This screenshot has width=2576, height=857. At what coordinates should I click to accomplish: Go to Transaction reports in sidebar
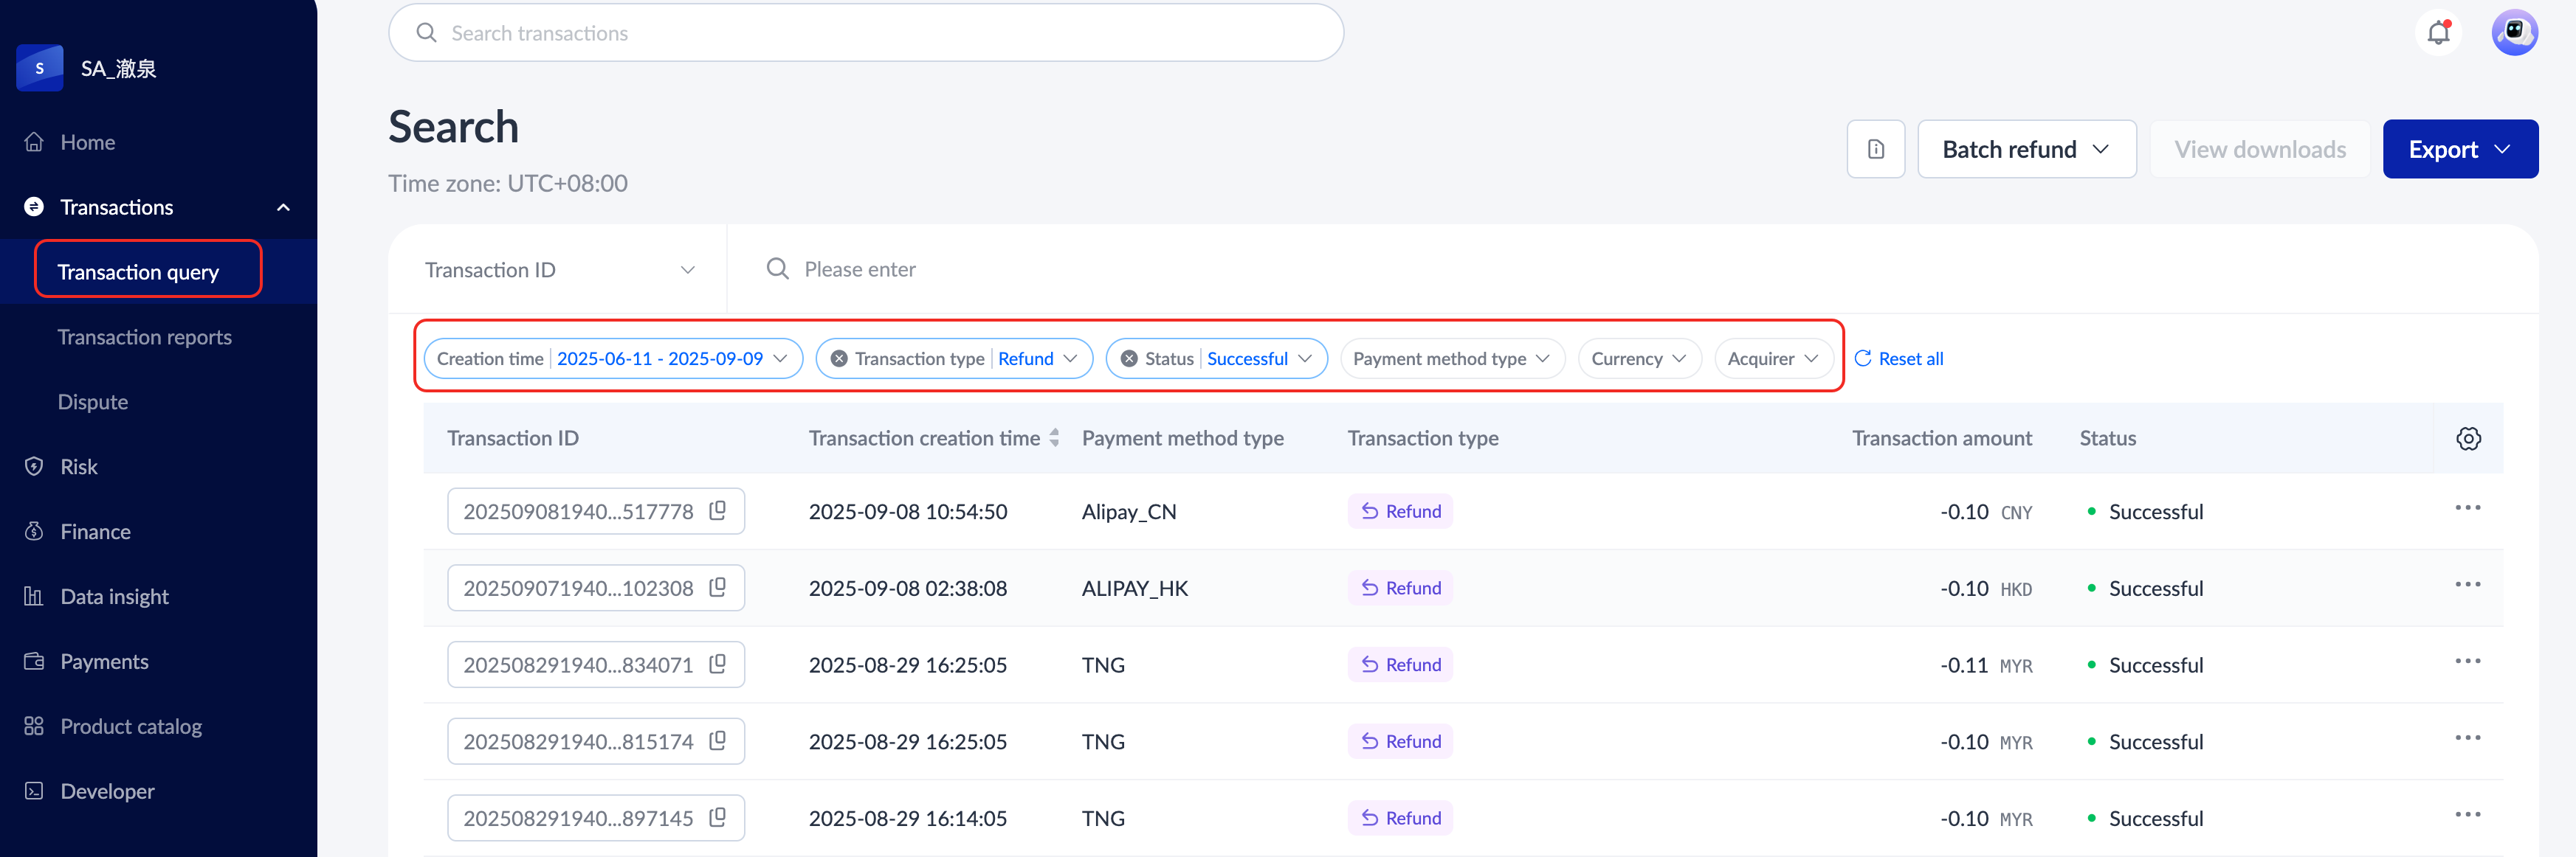(144, 338)
